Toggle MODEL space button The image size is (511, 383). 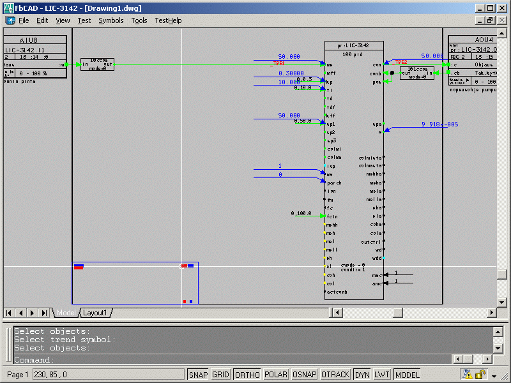coord(407,375)
